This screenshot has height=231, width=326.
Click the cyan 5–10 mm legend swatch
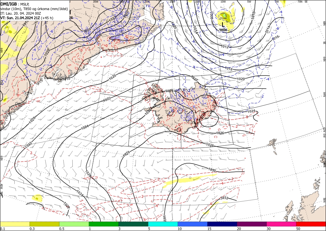pos(163,224)
